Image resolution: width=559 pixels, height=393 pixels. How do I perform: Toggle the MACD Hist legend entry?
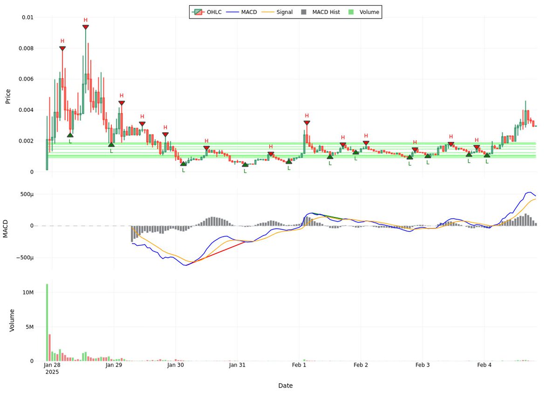(320, 12)
